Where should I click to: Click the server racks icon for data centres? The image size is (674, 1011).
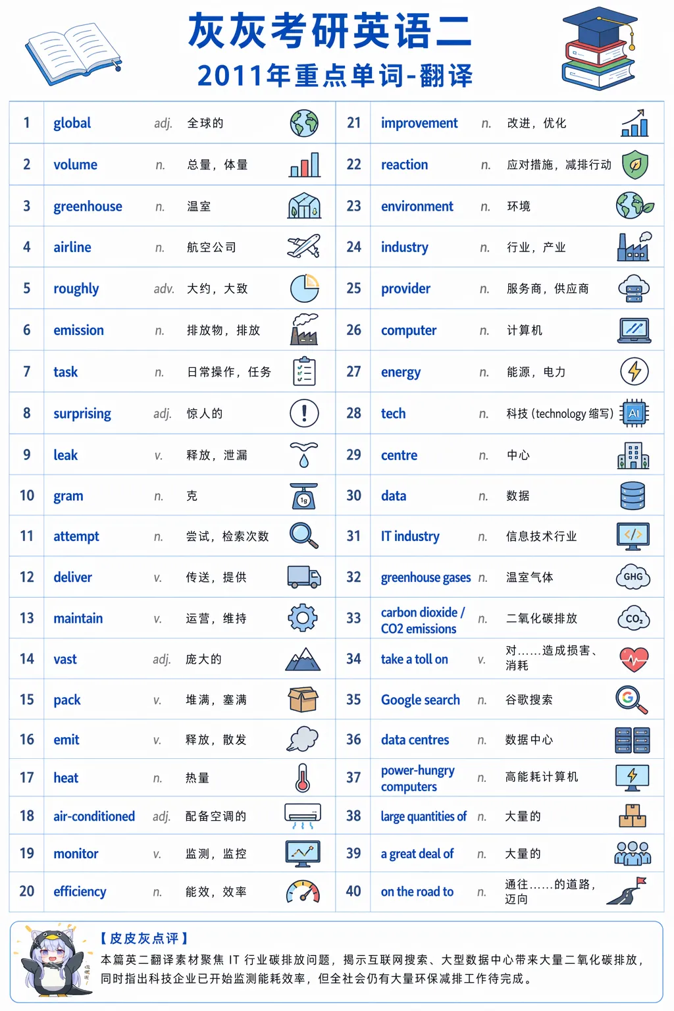click(x=632, y=740)
